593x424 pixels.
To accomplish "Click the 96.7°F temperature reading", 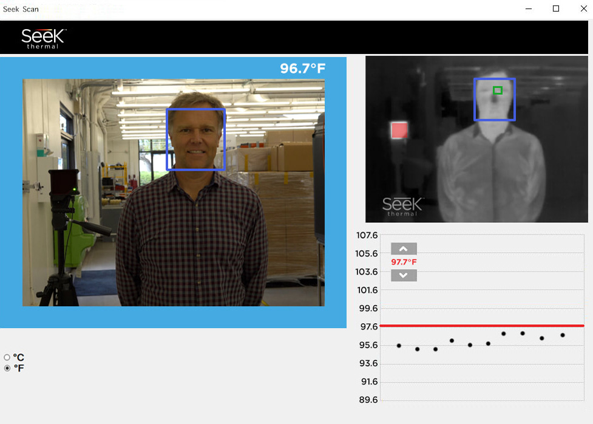I will pos(302,69).
